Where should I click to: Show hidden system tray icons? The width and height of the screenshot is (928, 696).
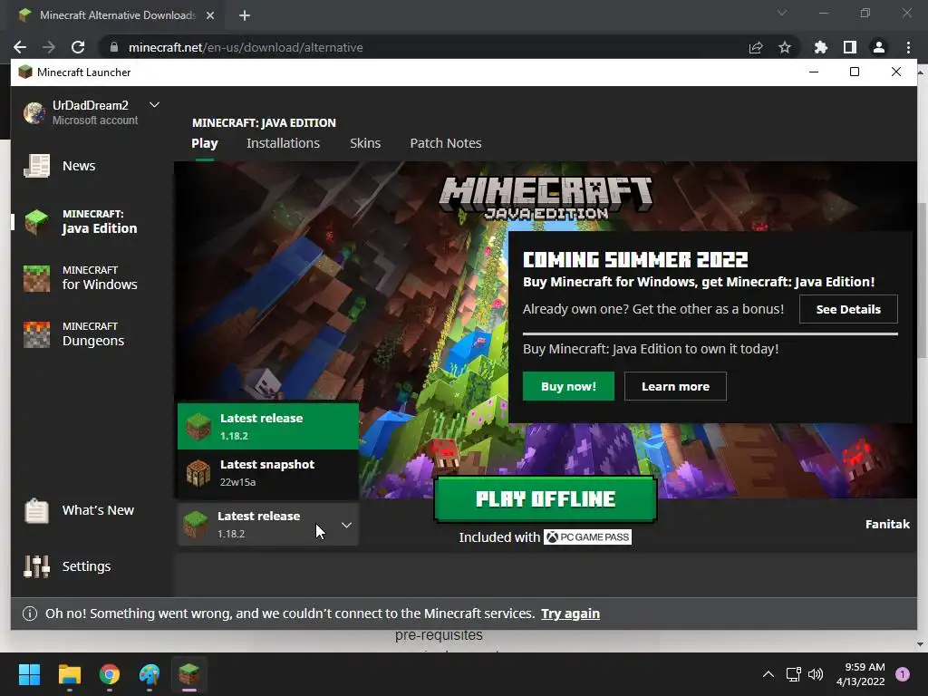[x=768, y=674]
